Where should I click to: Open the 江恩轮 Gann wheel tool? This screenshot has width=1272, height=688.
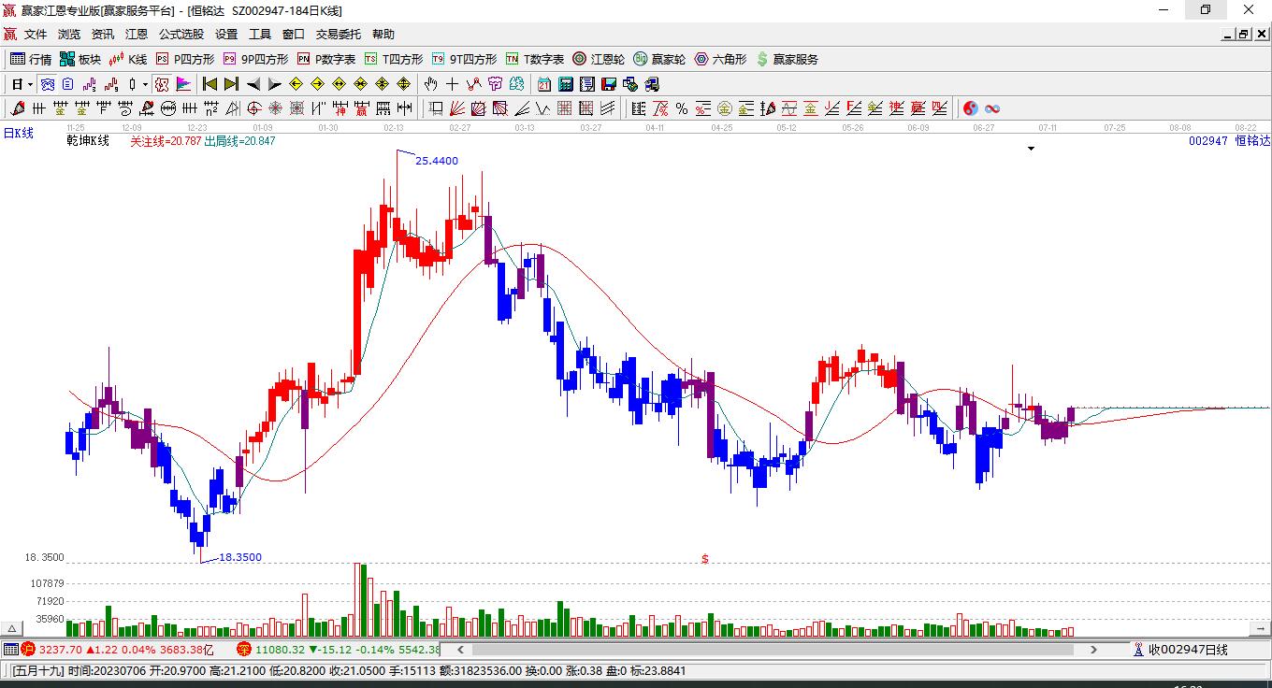click(599, 59)
